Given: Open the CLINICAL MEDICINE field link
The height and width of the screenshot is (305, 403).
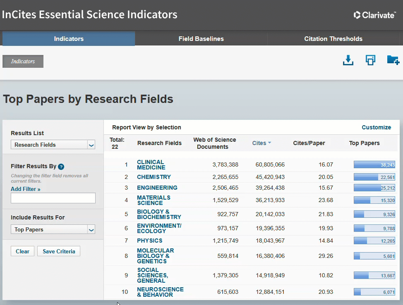Looking at the screenshot, I should pos(151,164).
